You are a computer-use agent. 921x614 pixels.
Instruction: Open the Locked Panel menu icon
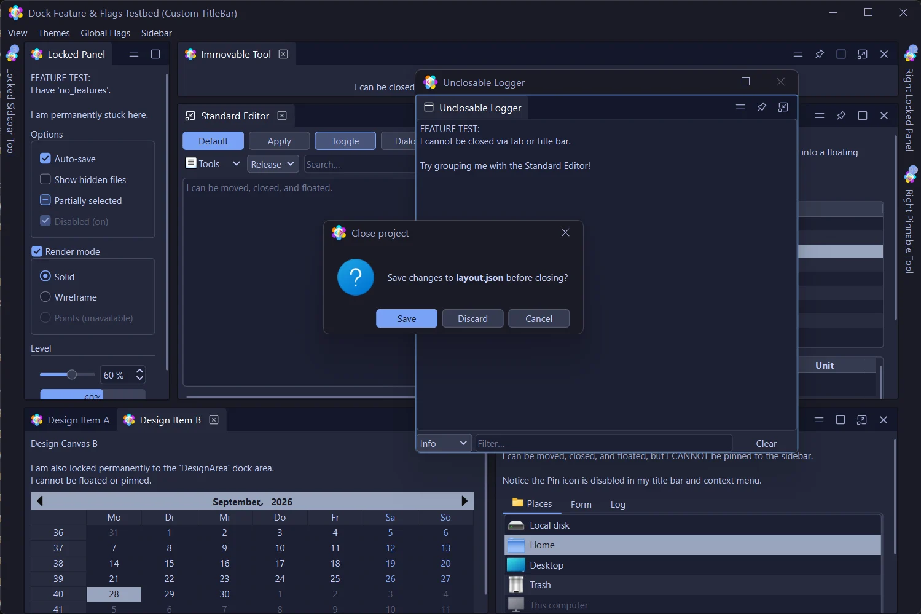tap(134, 54)
